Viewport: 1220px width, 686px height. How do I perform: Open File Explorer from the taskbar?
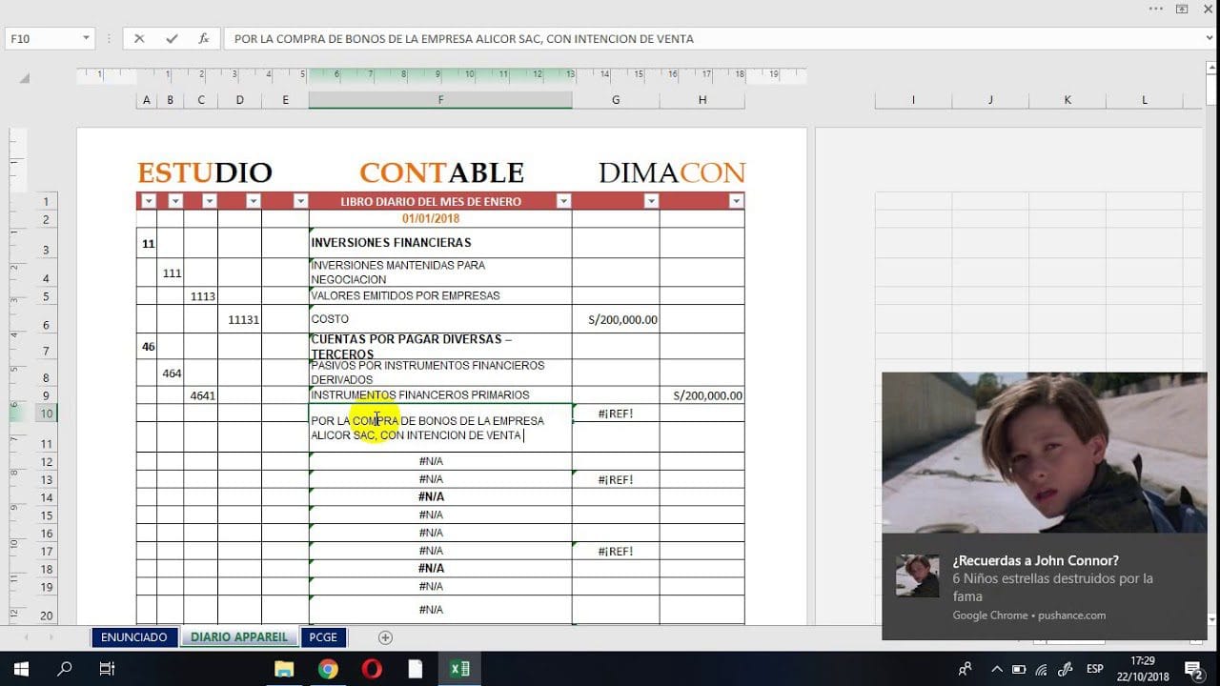285,668
